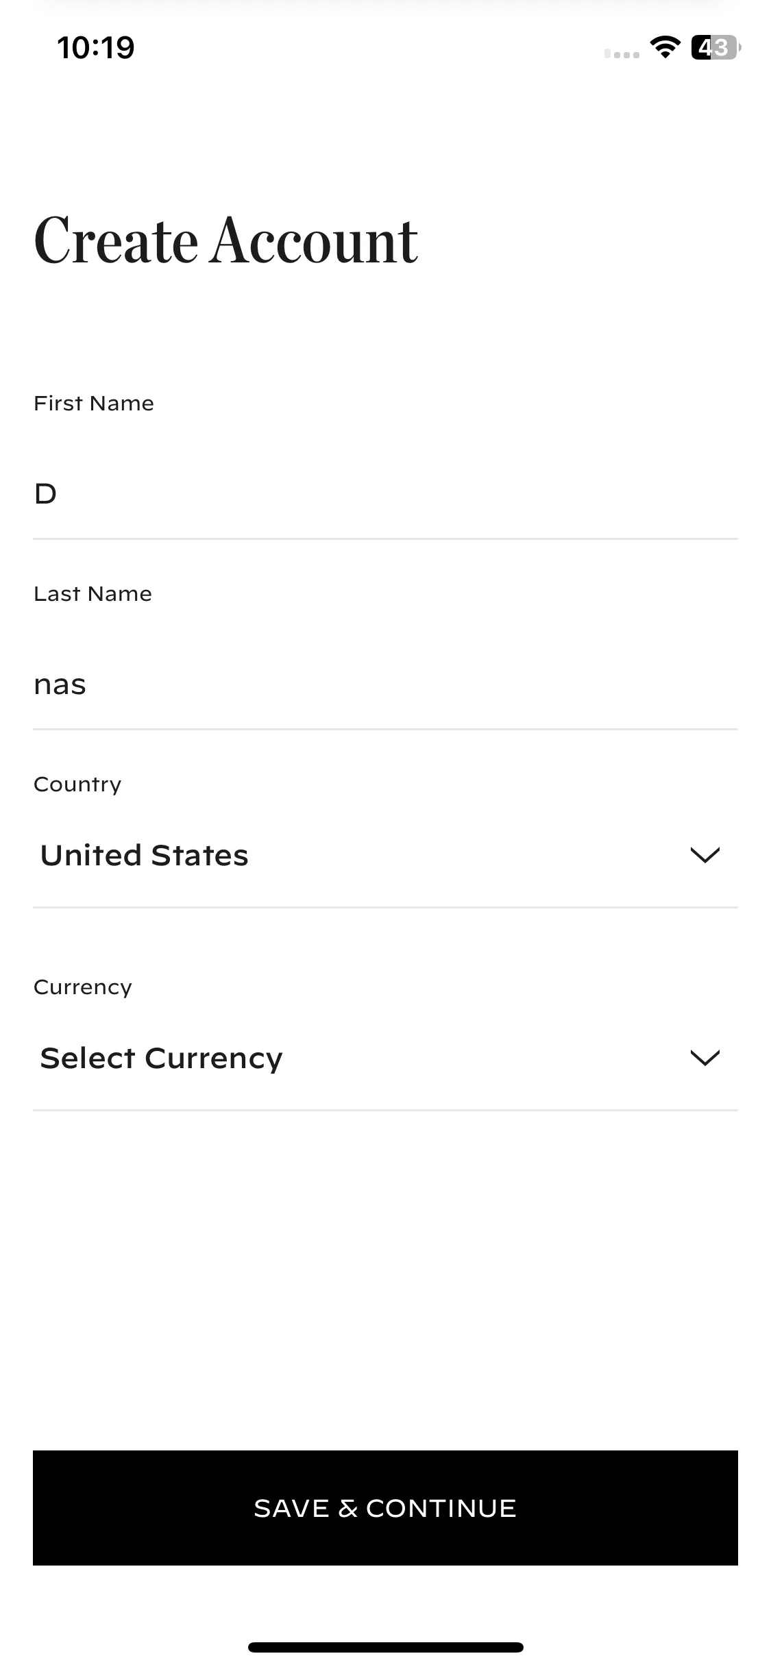The width and height of the screenshot is (771, 1669).
Task: Tap the First Name label
Action: point(94,404)
